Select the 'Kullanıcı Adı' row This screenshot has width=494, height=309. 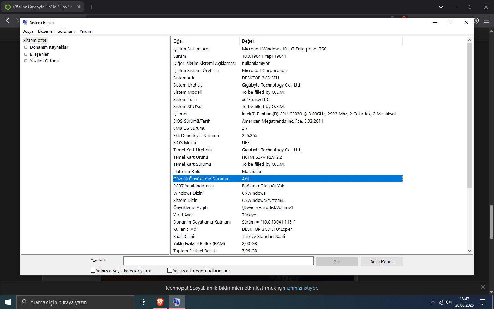click(x=287, y=229)
